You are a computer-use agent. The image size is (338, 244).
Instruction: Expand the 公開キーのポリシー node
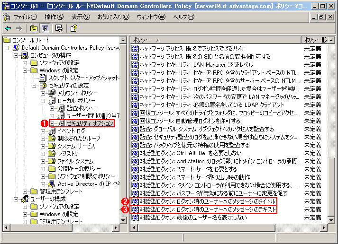pos(43,169)
